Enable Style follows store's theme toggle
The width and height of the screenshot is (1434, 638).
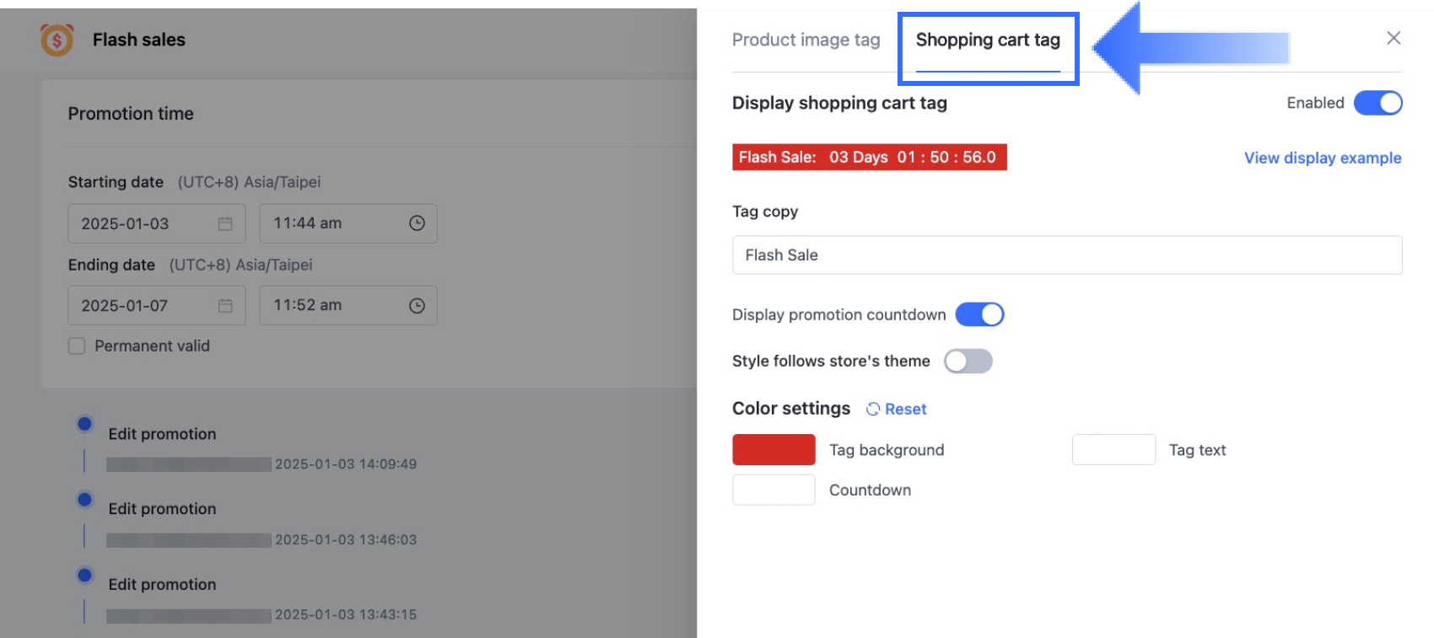click(x=968, y=362)
